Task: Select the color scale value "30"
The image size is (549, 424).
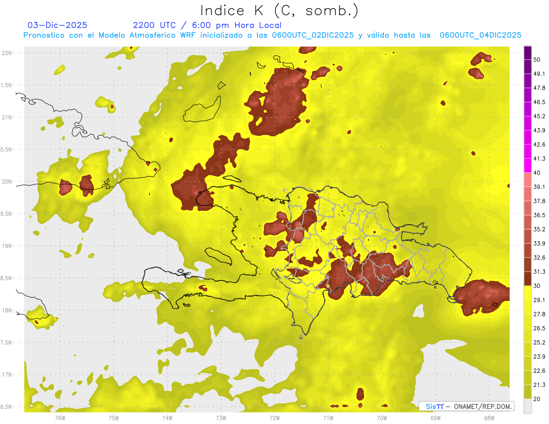Action: (x=538, y=286)
